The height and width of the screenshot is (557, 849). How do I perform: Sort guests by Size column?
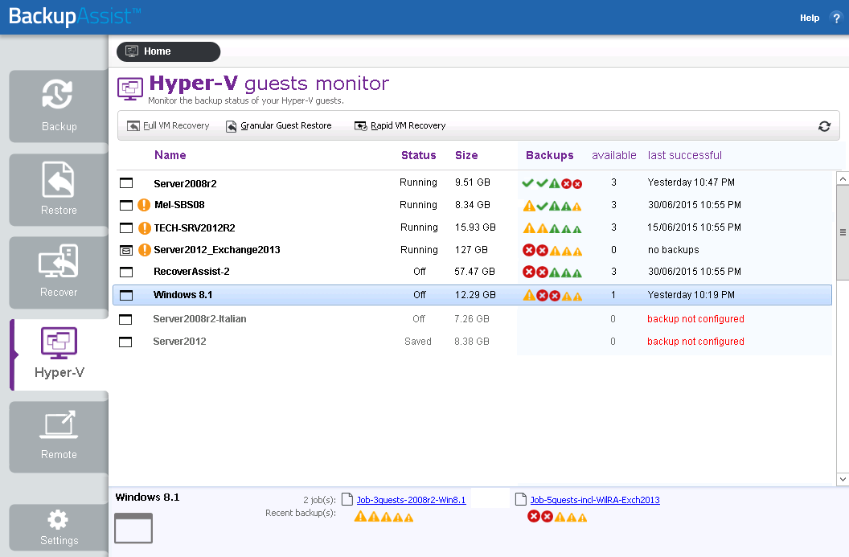[466, 155]
